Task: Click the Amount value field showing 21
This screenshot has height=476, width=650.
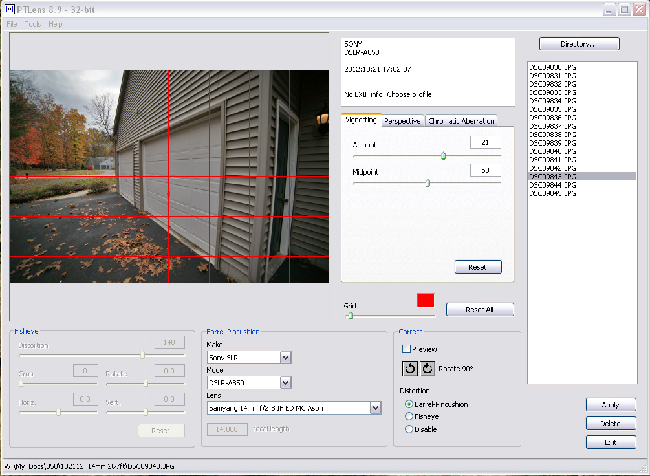Action: pyautogui.click(x=486, y=142)
